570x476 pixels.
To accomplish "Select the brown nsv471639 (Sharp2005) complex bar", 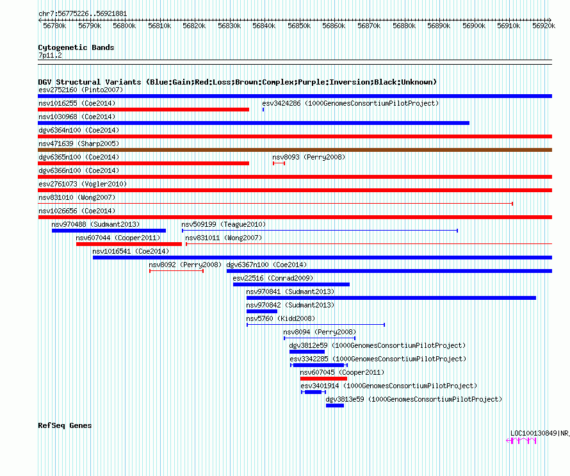I will [x=295, y=150].
